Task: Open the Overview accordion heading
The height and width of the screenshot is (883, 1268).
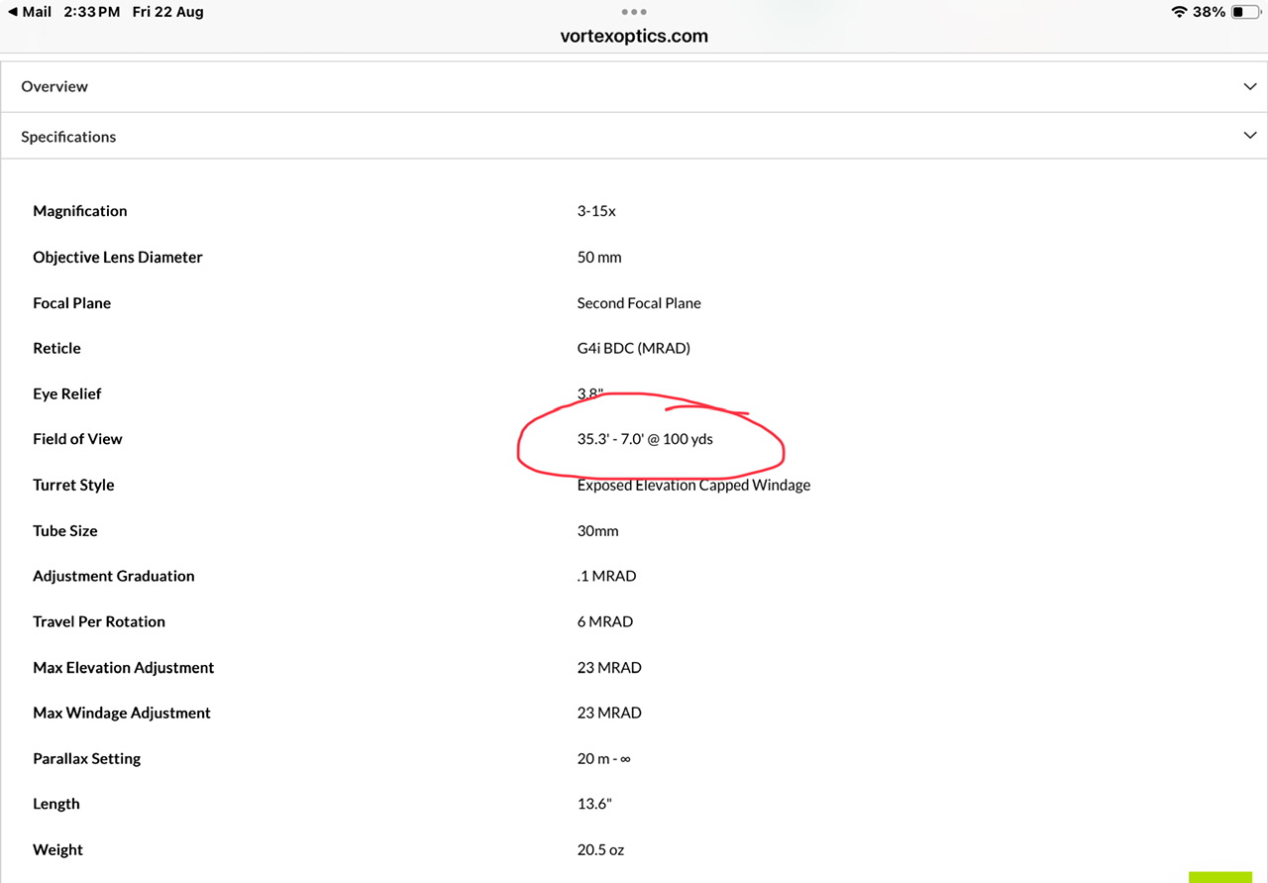Action: tap(54, 86)
